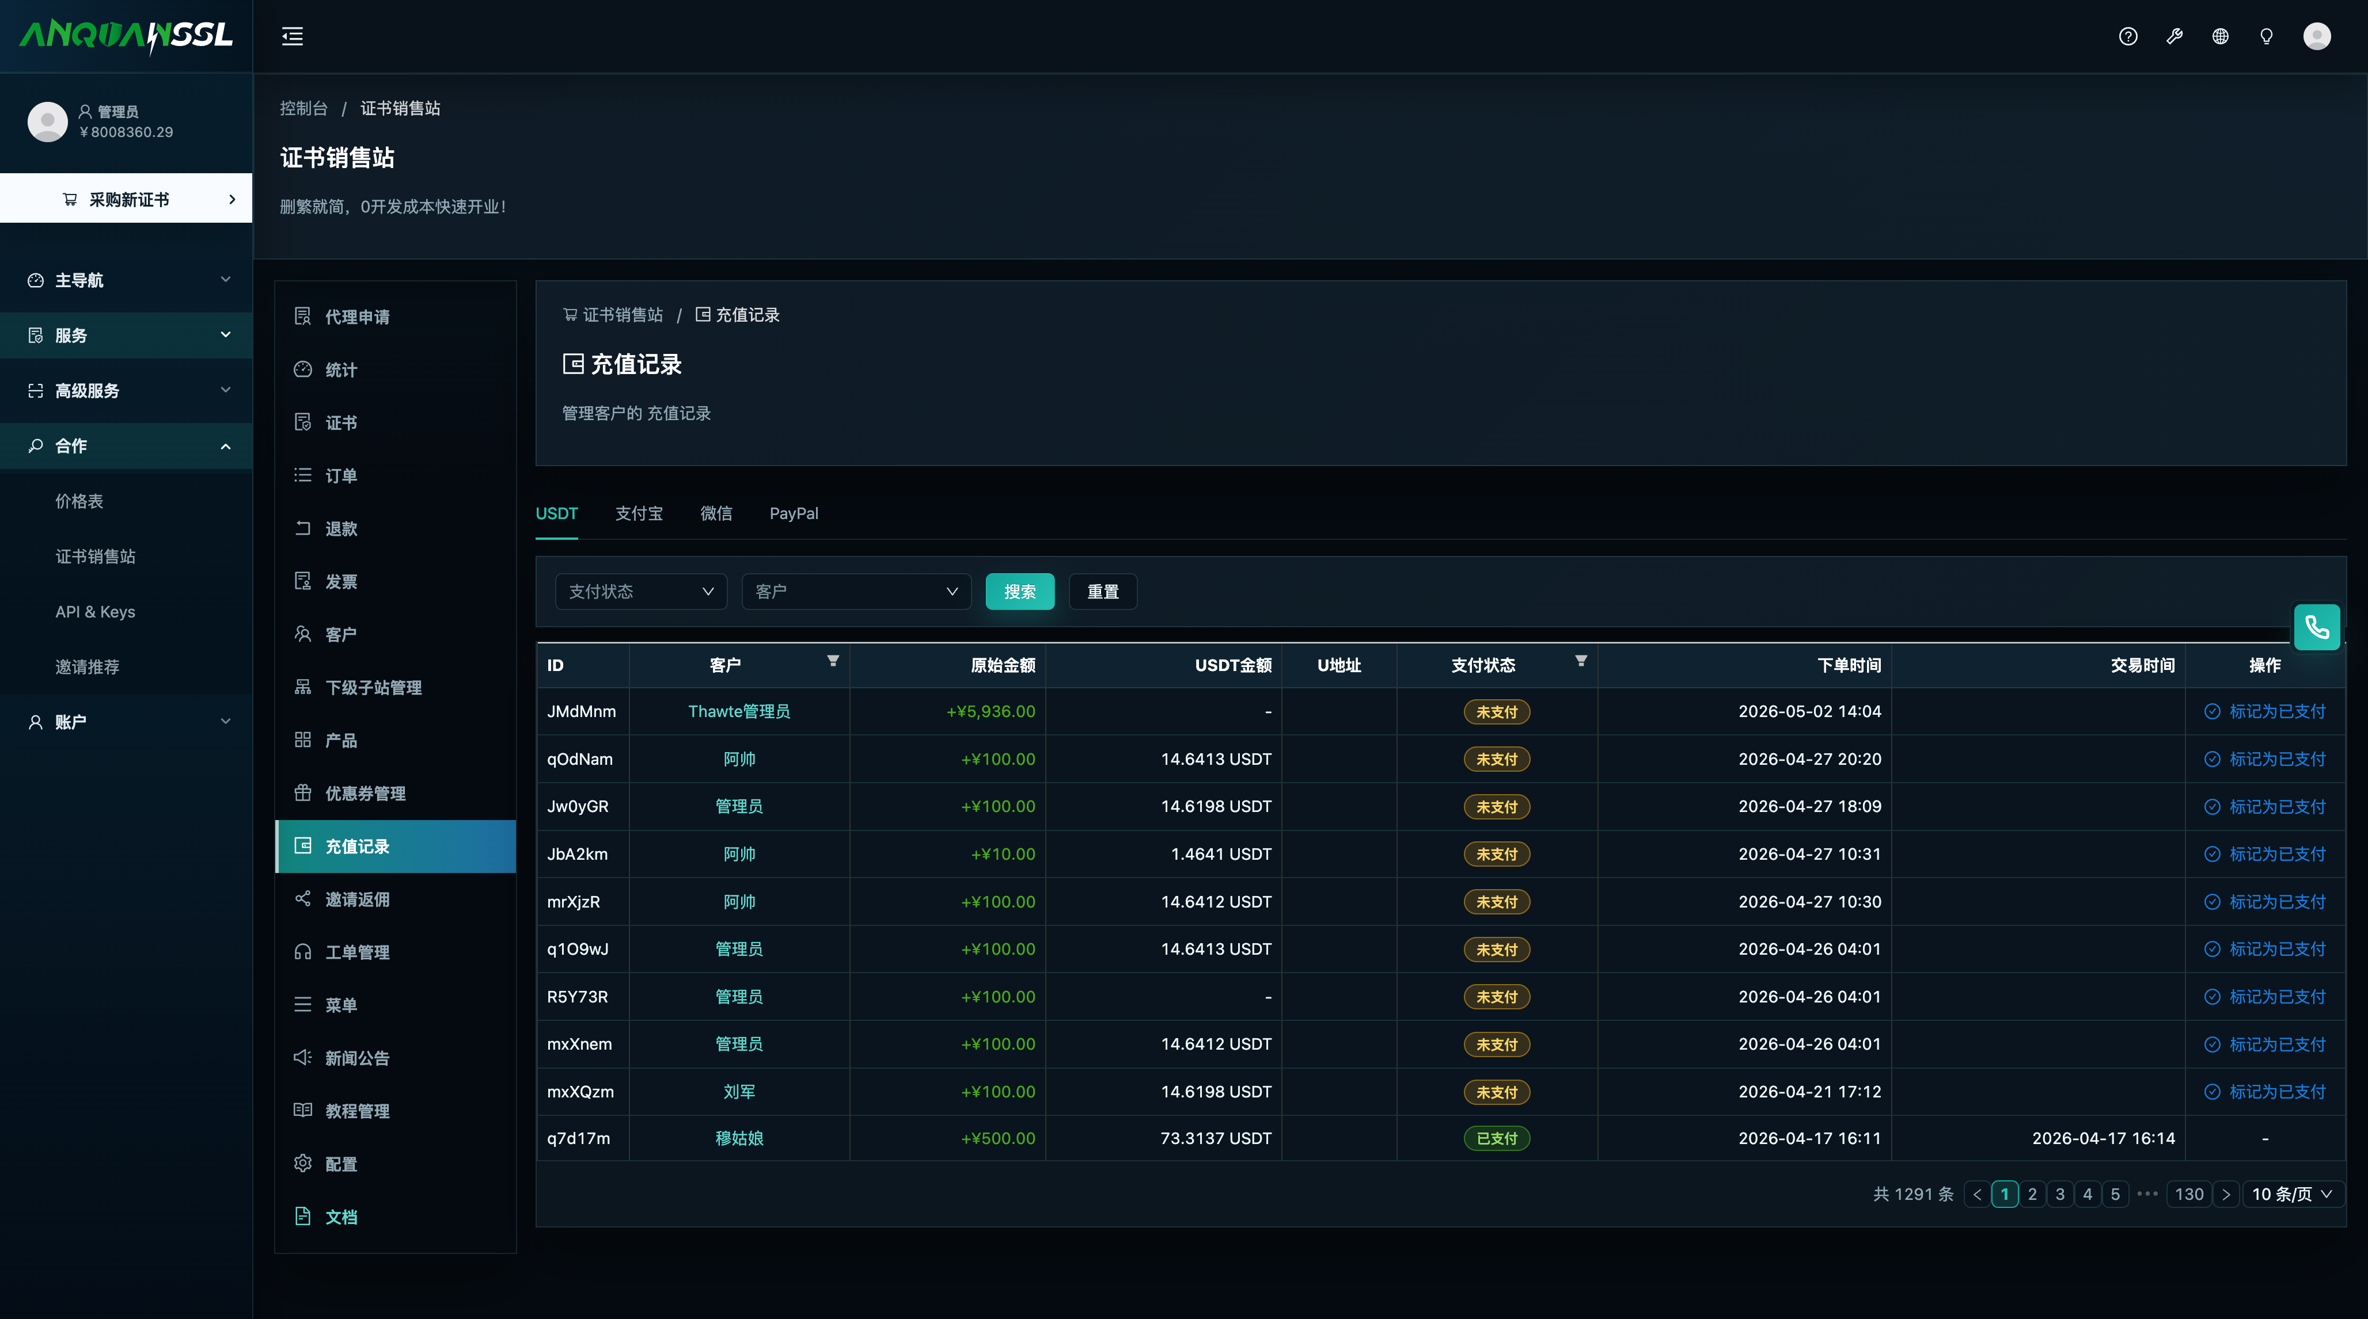Viewport: 2368px width, 1319px height.
Task: Collapse the sidebar with the menu fold icon
Action: [x=293, y=37]
